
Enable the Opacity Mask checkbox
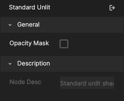coord(64,44)
